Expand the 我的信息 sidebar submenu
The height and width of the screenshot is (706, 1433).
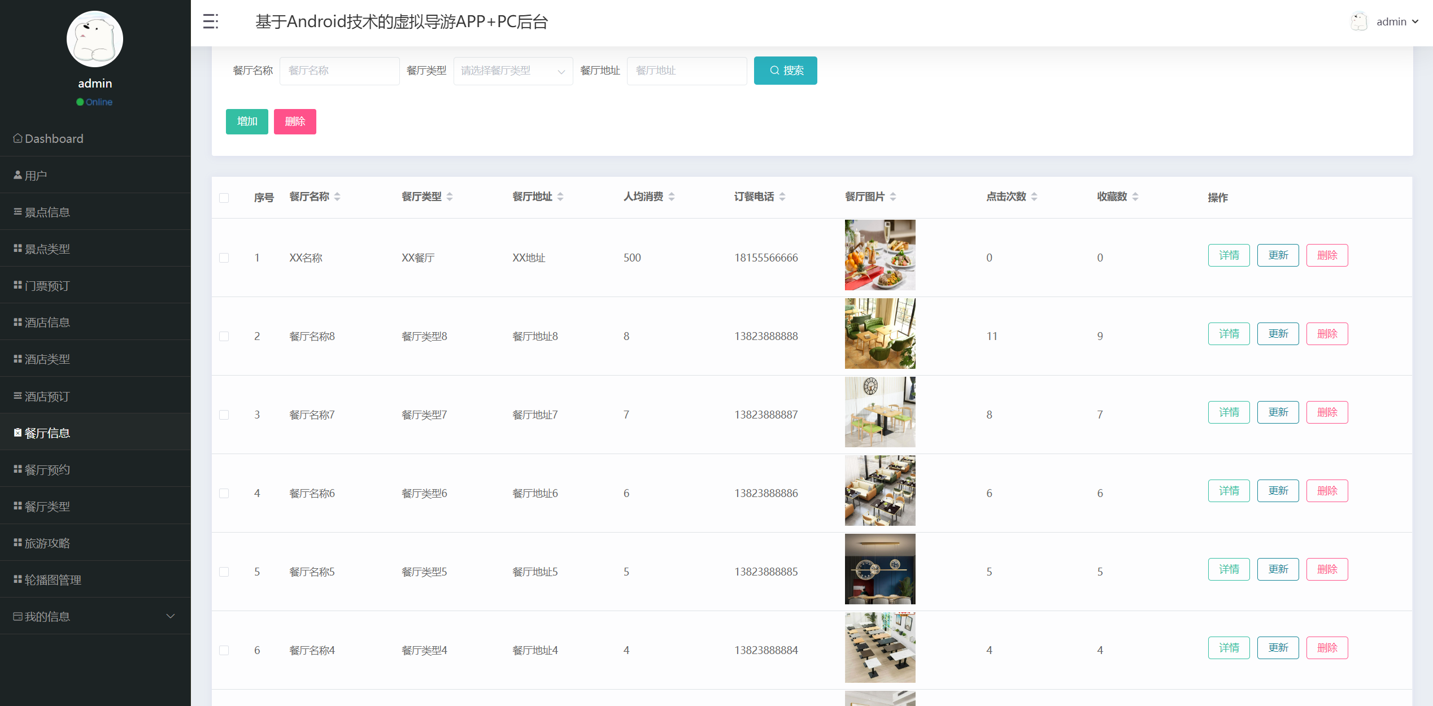pyautogui.click(x=95, y=616)
